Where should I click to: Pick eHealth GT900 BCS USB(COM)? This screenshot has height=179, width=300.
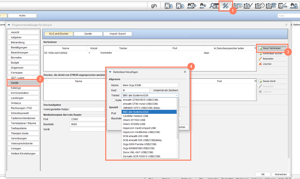pos(141,100)
